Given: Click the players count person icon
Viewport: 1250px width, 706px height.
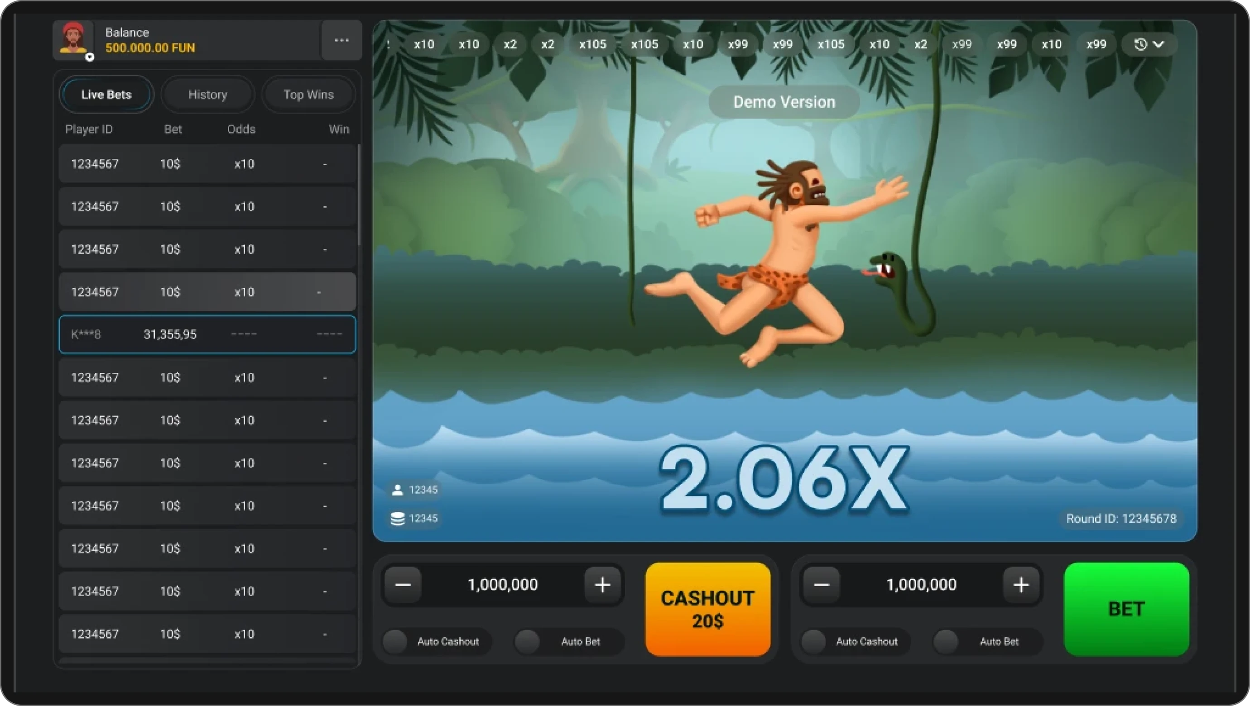Looking at the screenshot, I should click(x=398, y=490).
